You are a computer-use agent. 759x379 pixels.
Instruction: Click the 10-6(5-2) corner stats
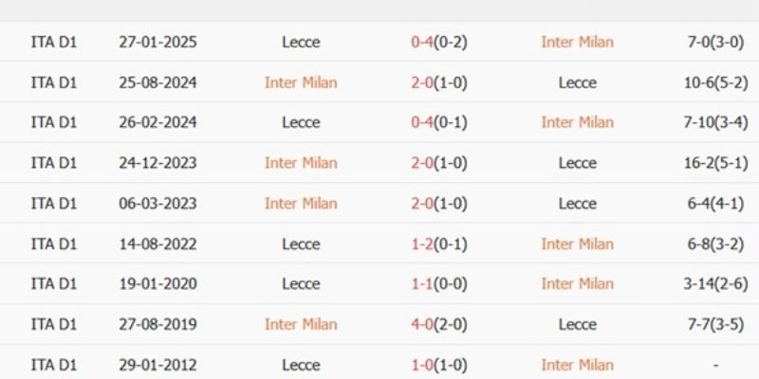tap(715, 82)
